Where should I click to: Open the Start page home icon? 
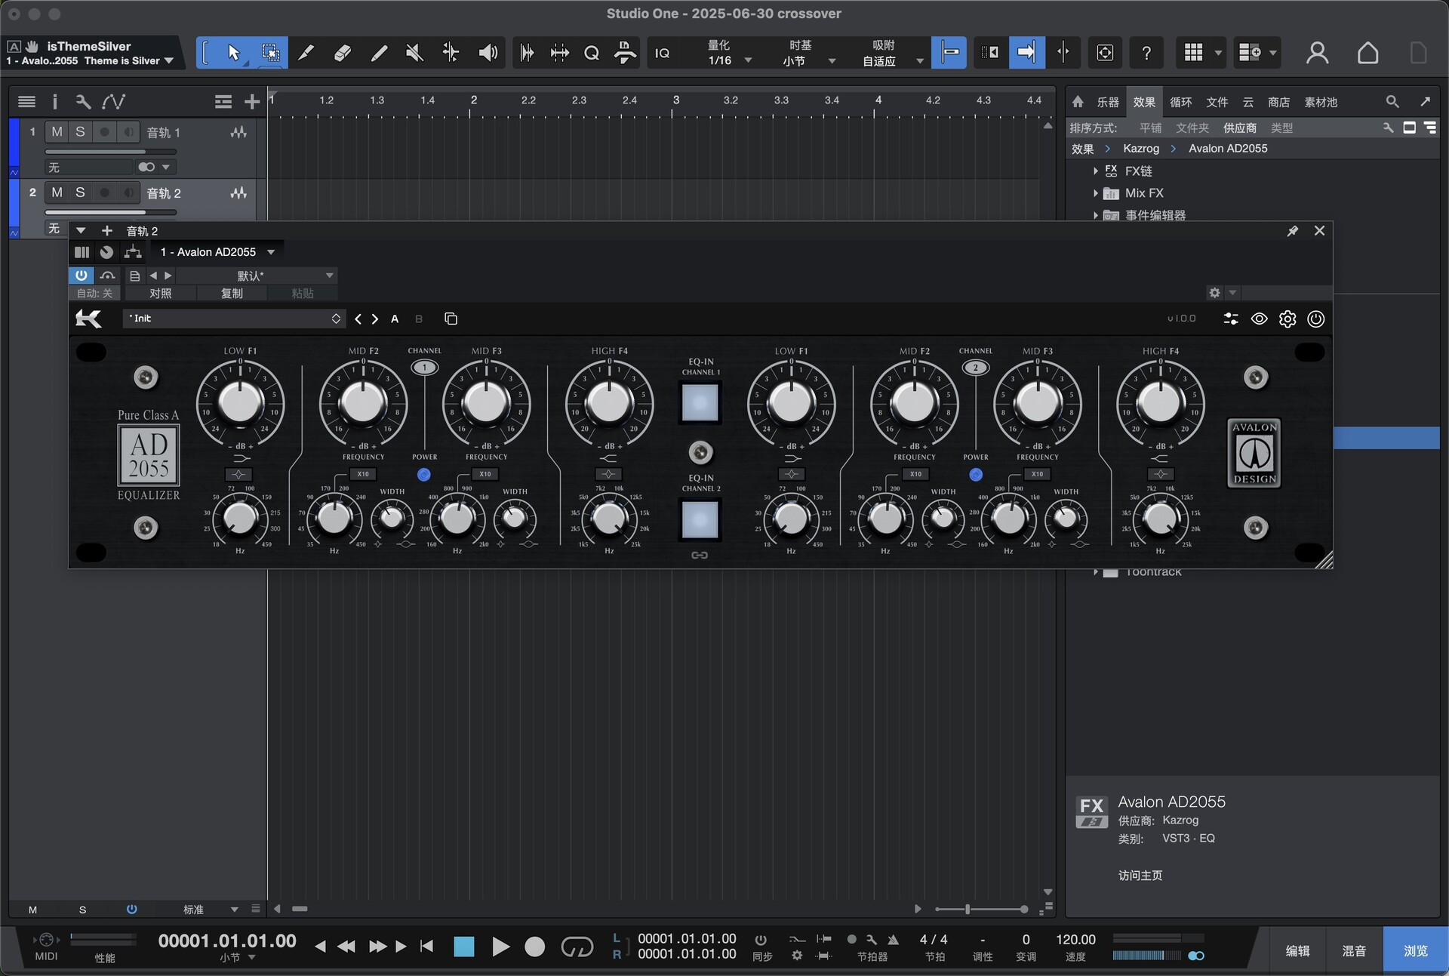click(x=1367, y=53)
